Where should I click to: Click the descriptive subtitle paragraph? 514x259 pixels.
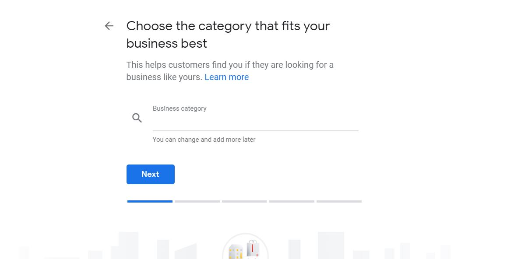pyautogui.click(x=230, y=71)
